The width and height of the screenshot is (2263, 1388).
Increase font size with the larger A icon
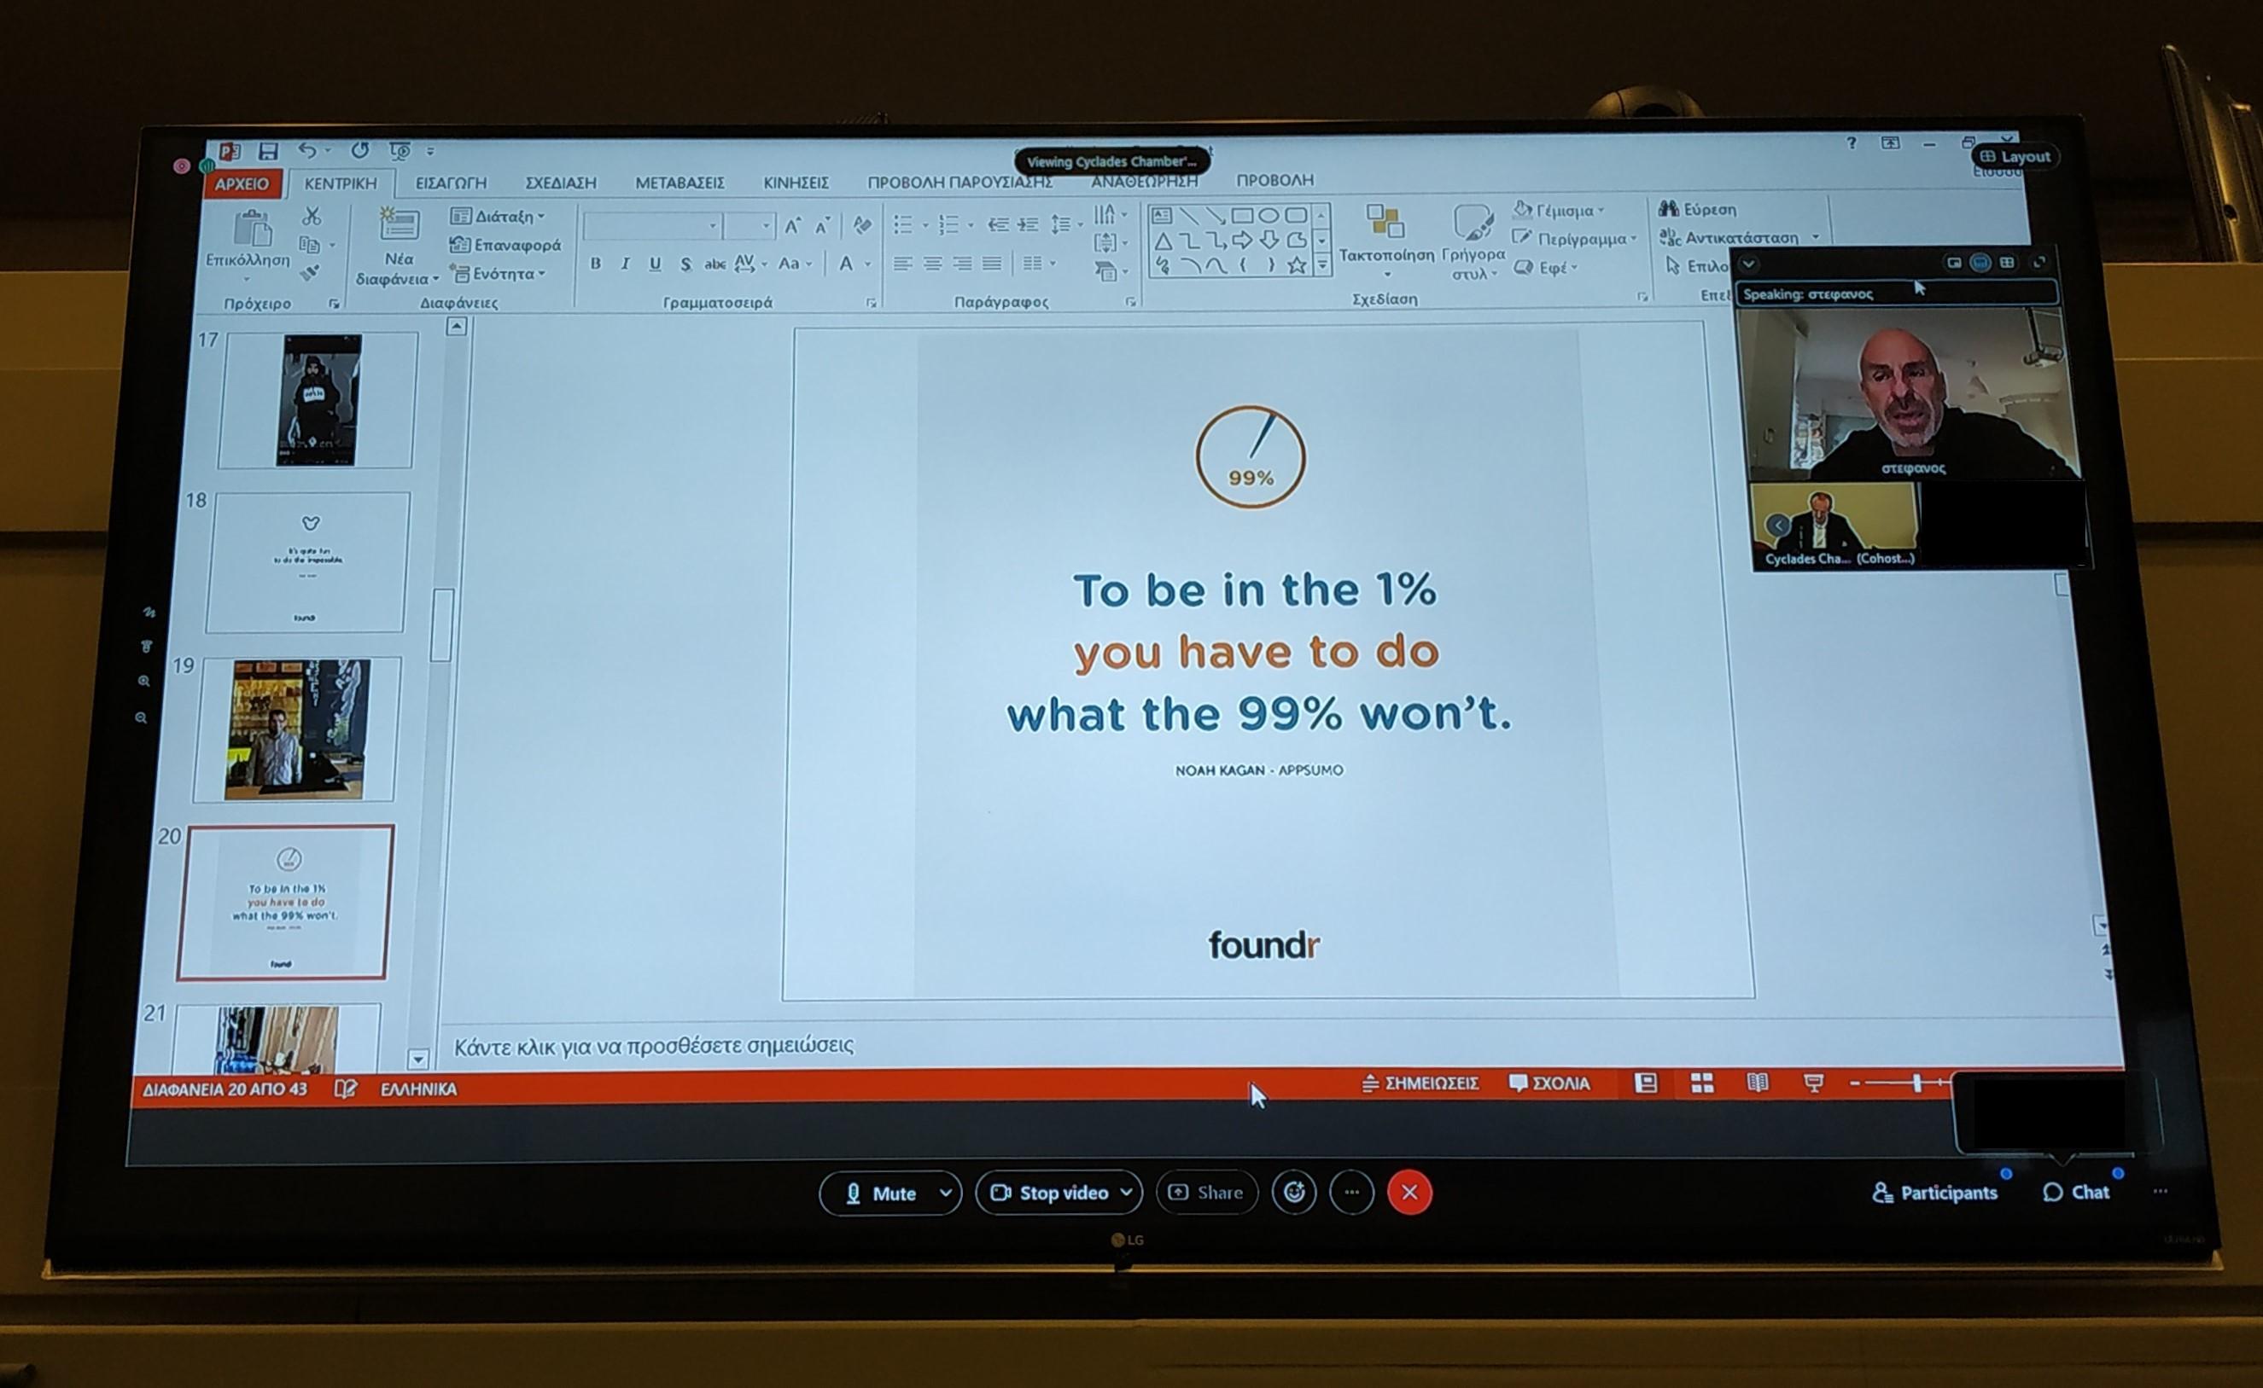click(x=792, y=226)
